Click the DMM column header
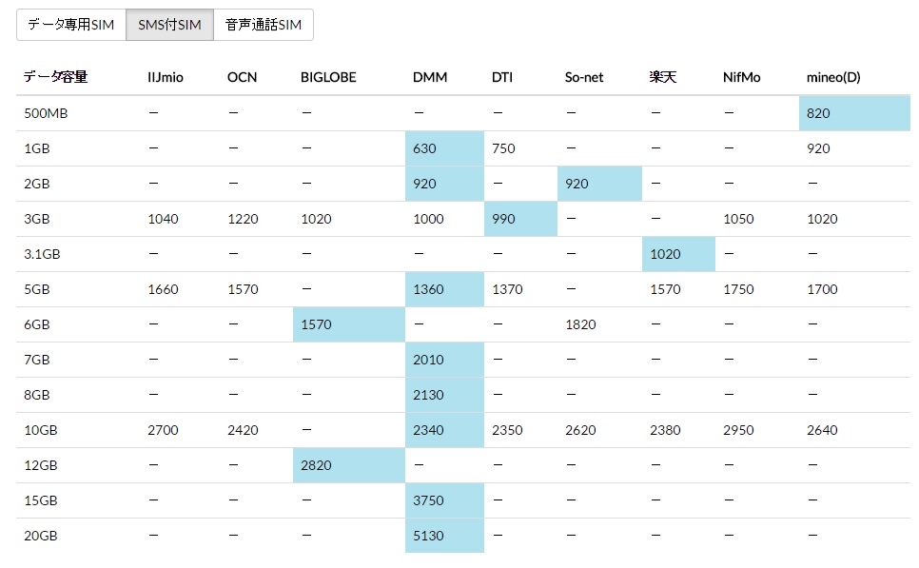This screenshot has height=568, width=919. tap(430, 77)
